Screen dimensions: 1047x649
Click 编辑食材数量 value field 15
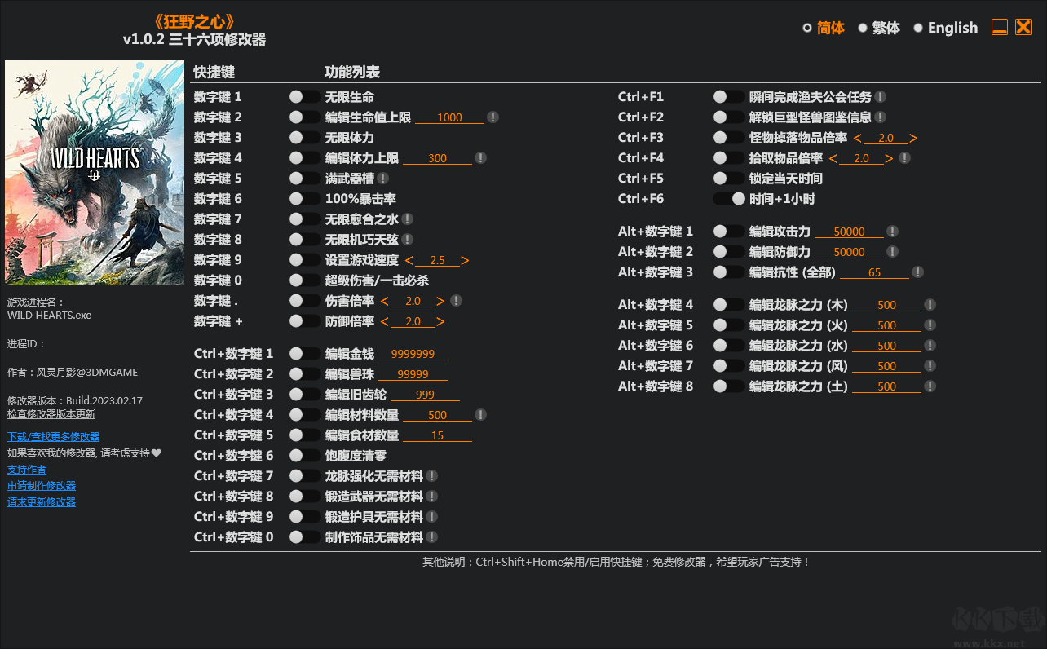point(437,435)
